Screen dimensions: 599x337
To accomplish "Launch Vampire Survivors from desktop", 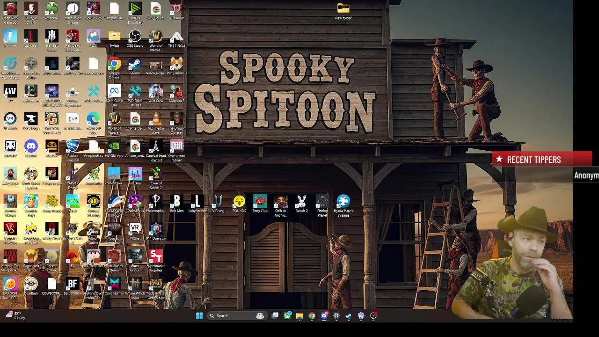I will pyautogui.click(x=10, y=234).
